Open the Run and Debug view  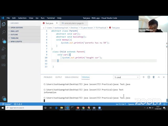tap(3, 49)
